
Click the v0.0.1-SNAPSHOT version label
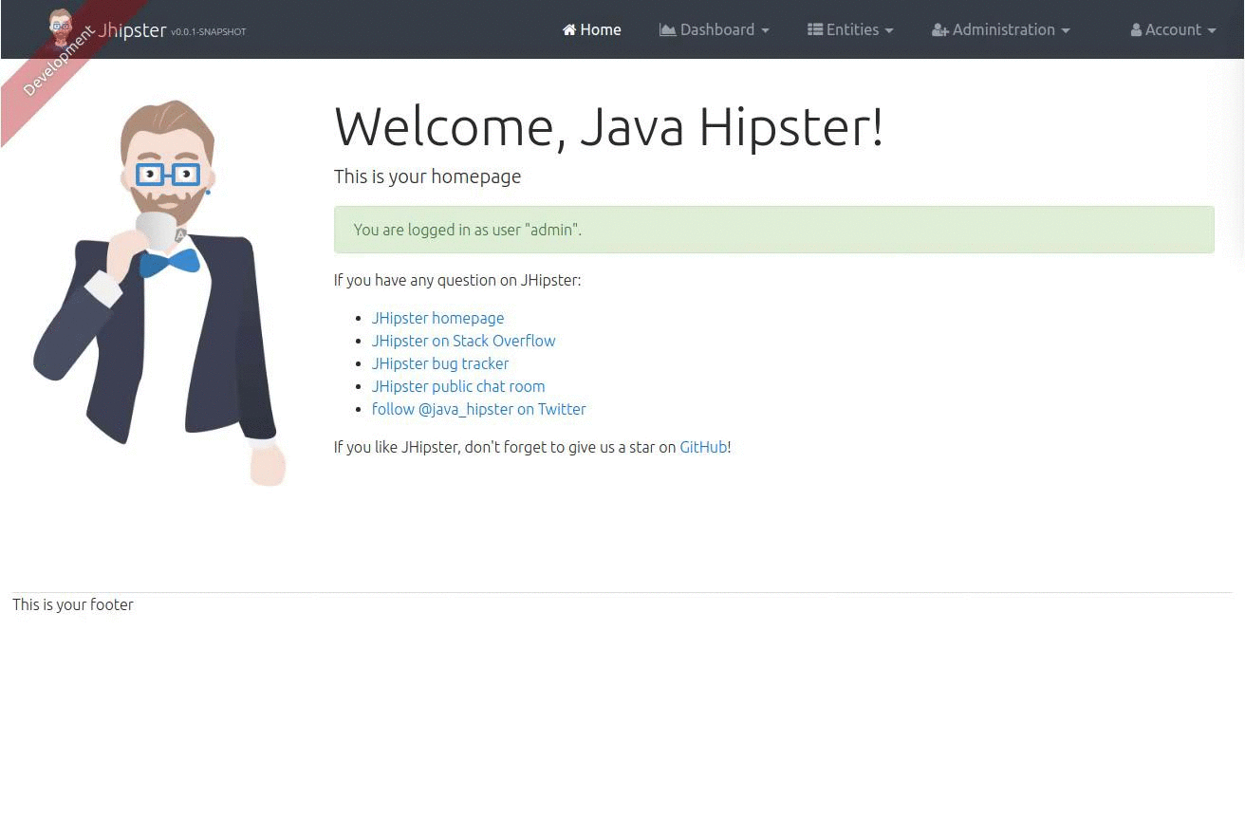(x=209, y=32)
